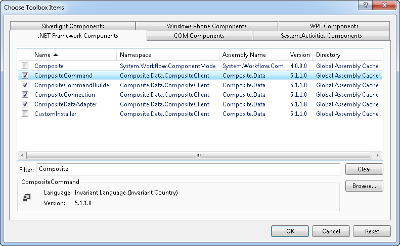Sort by the Assembly Name column
Image resolution: width=400 pixels, height=246 pixels.
[253, 55]
